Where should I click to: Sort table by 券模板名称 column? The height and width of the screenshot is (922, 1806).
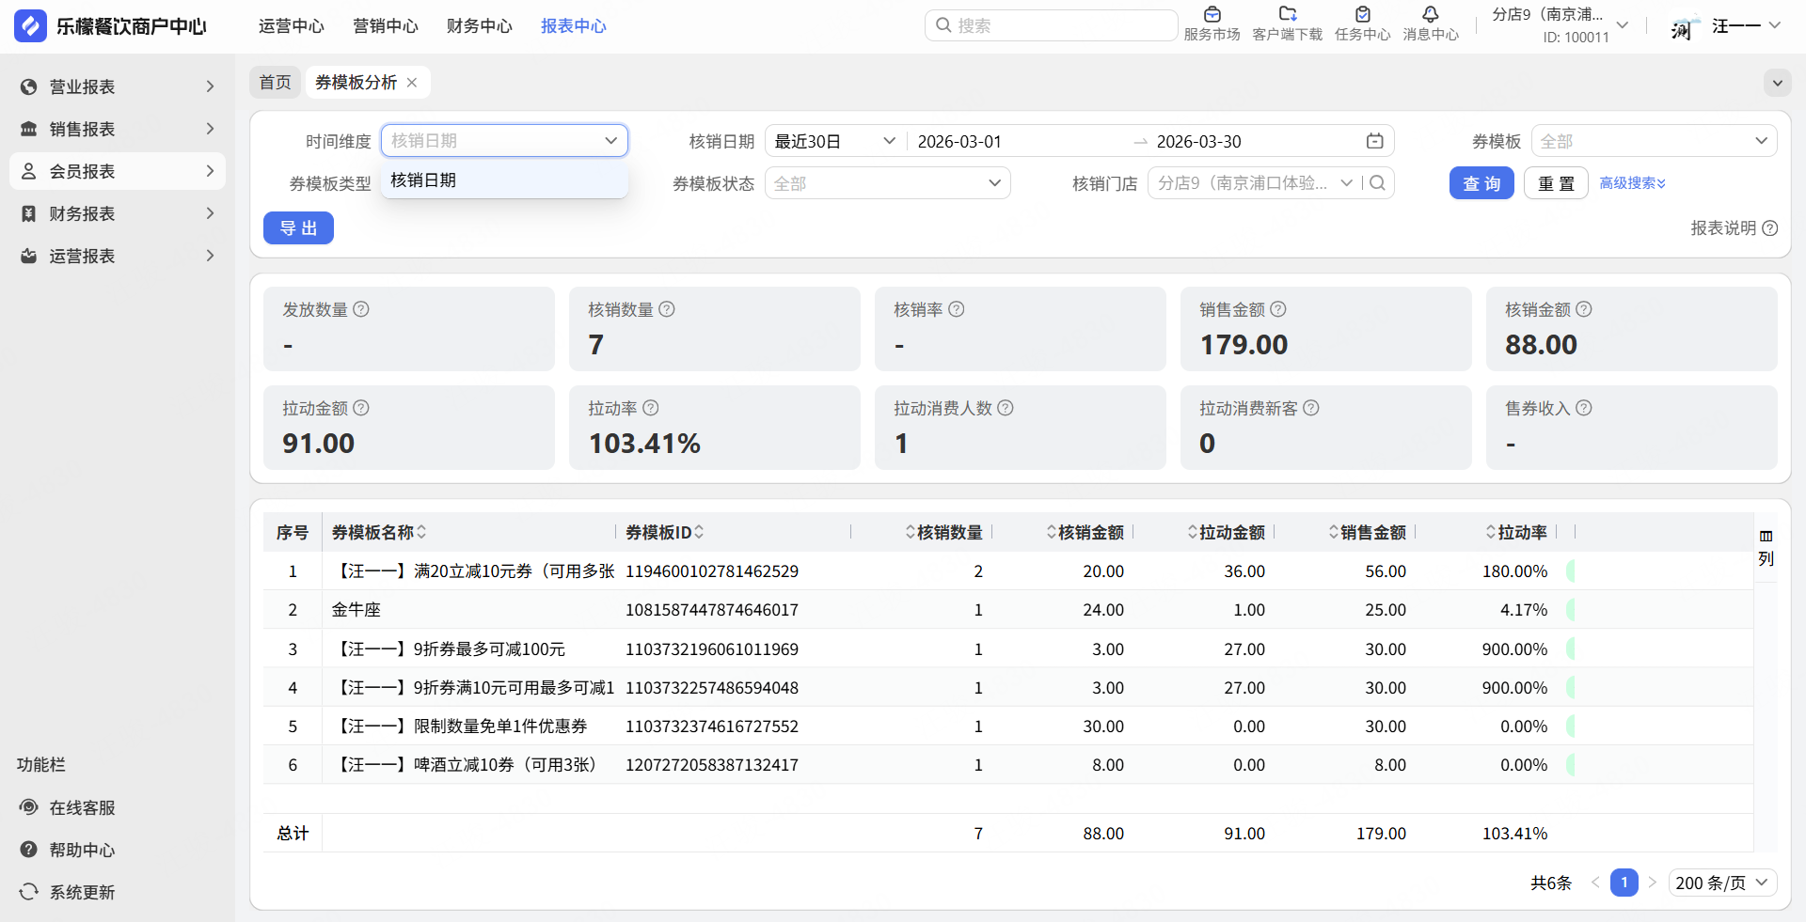[421, 532]
